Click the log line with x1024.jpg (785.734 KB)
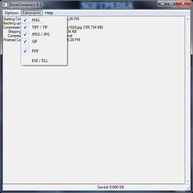This screenshot has height=193, width=193. tap(53, 27)
